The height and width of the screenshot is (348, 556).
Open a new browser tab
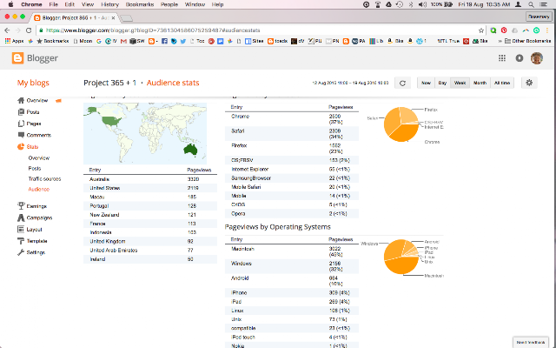pos(126,18)
